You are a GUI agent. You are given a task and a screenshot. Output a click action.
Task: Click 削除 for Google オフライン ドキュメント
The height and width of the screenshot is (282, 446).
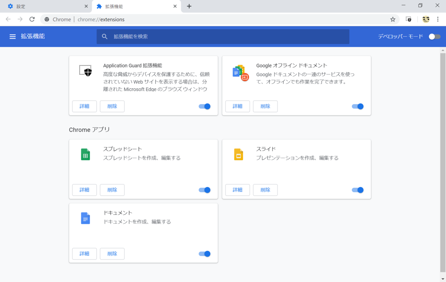[x=265, y=106]
